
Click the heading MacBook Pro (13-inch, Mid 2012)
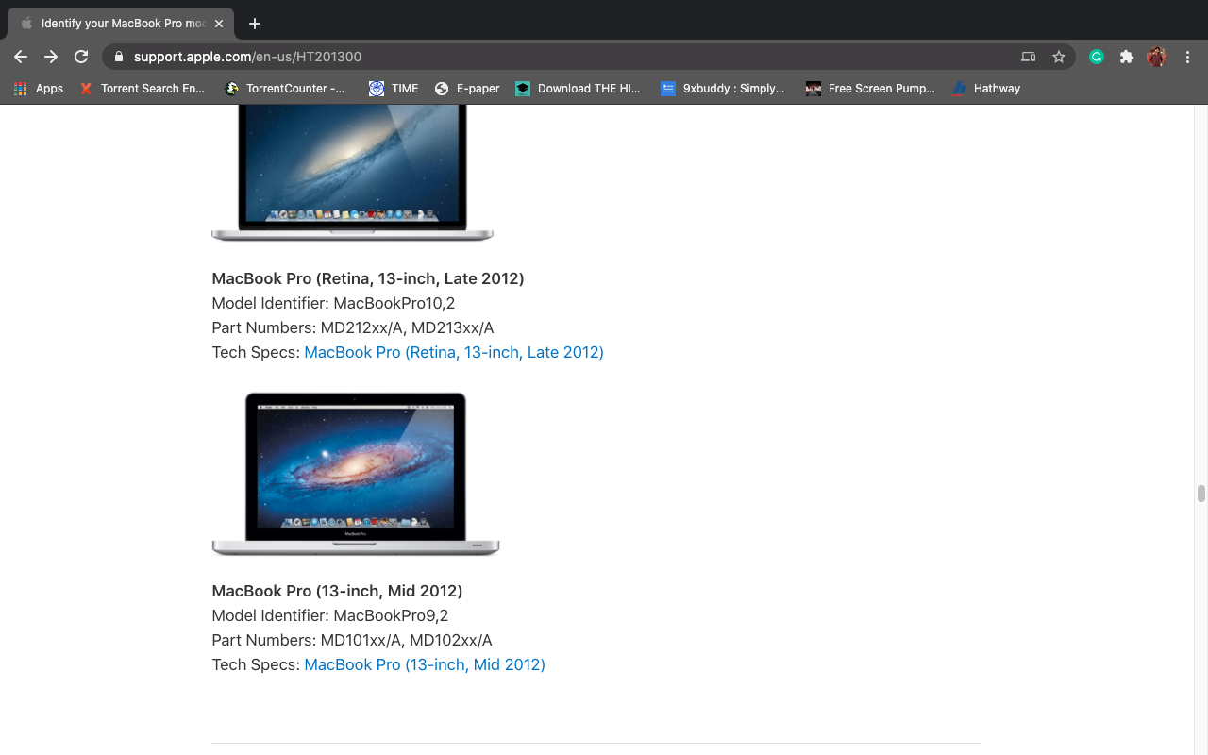tap(337, 591)
